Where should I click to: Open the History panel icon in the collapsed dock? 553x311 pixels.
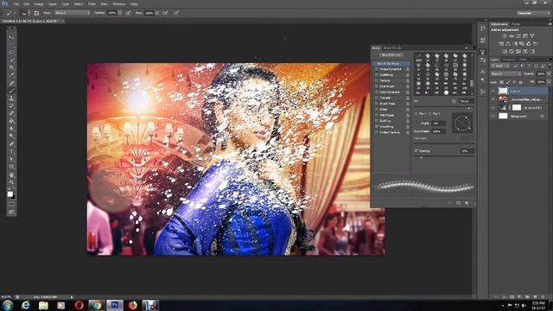482,29
